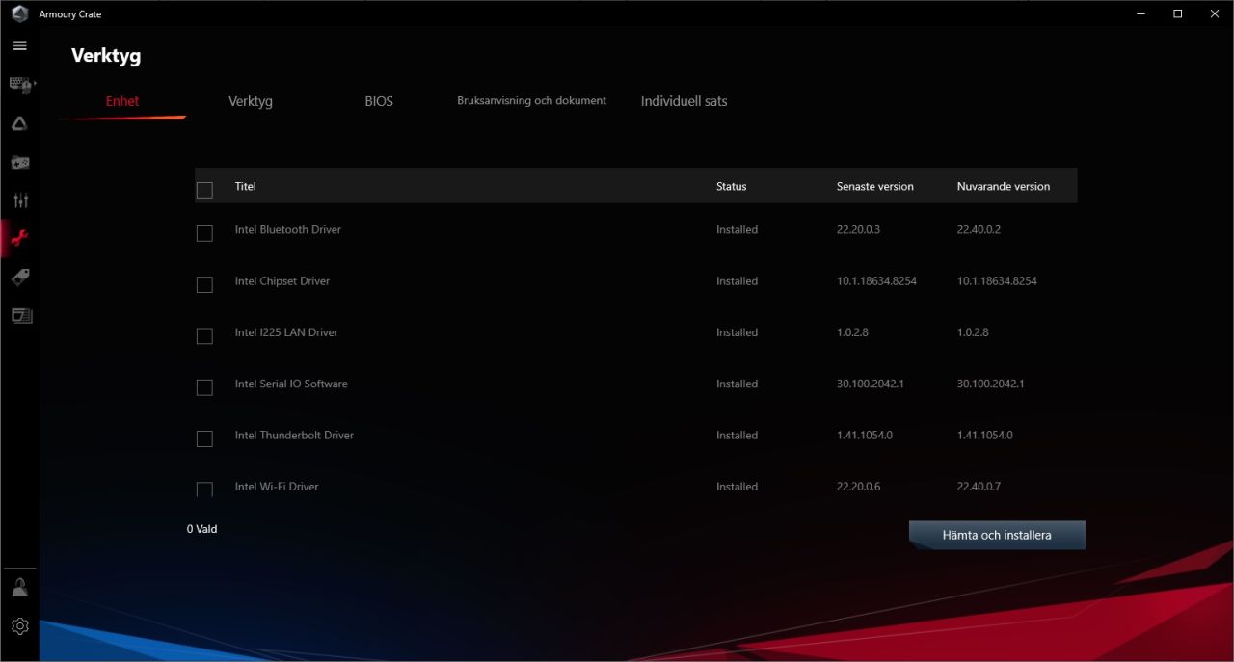This screenshot has width=1234, height=662.
Task: Open the Featured tag icon in sidebar
Action: click(x=20, y=277)
